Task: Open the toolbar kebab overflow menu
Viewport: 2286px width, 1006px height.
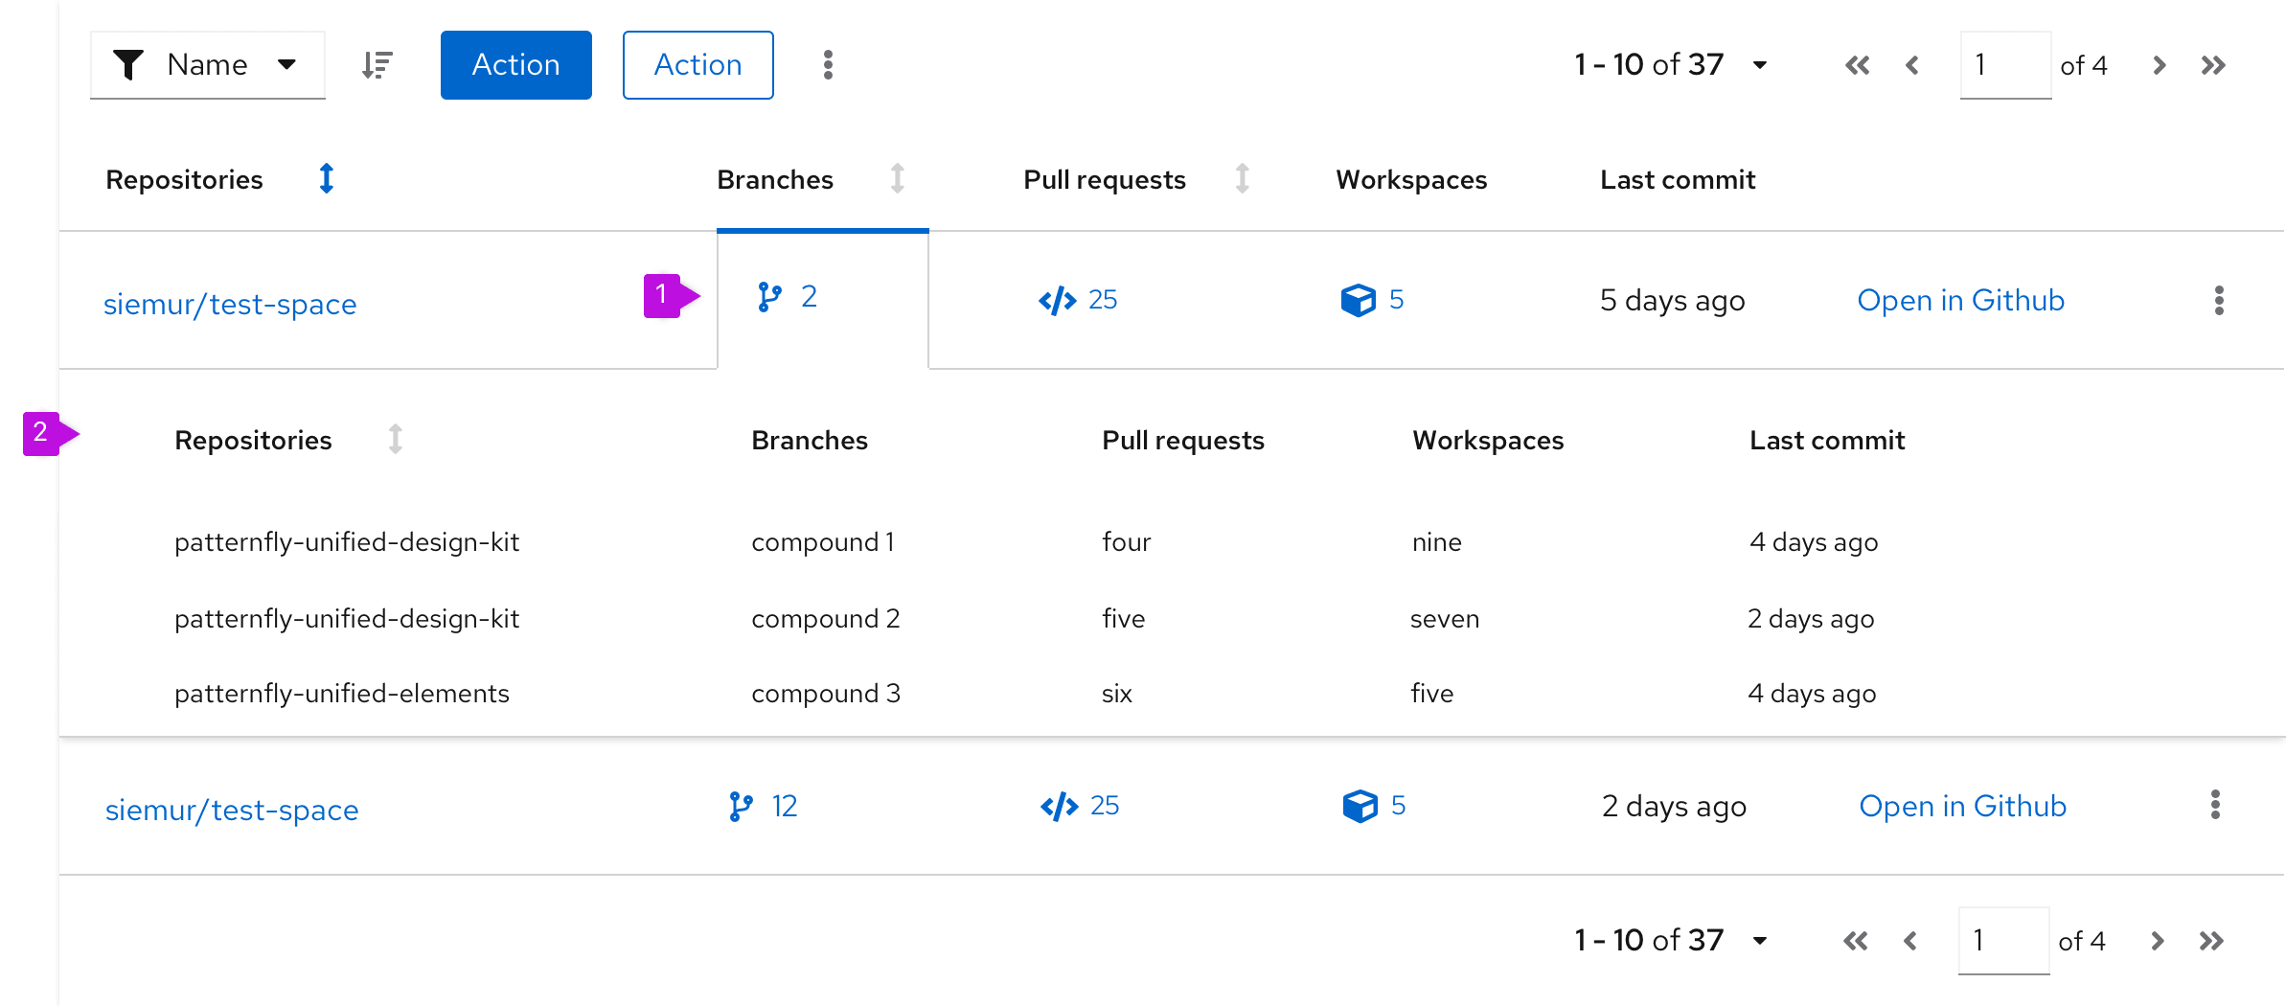Action: pyautogui.click(x=828, y=65)
